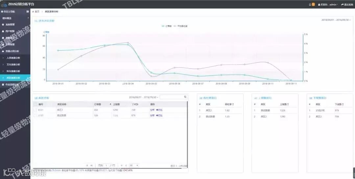This screenshot has height=179, width=355.
Task: Expand 人员效率分析 chevron
Action: click(3, 58)
